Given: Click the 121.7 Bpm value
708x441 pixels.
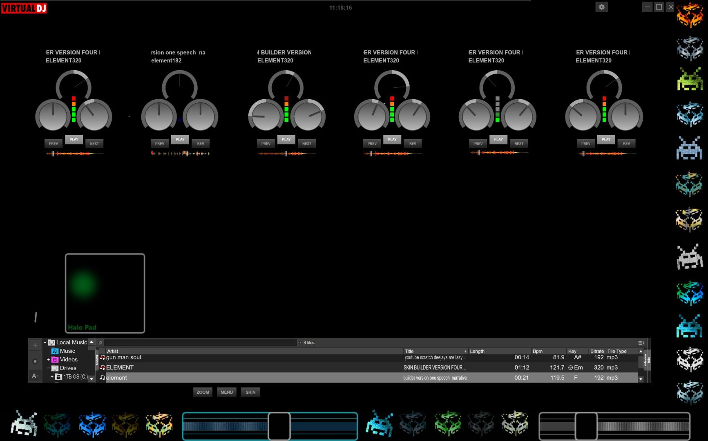Looking at the screenshot, I should (557, 367).
